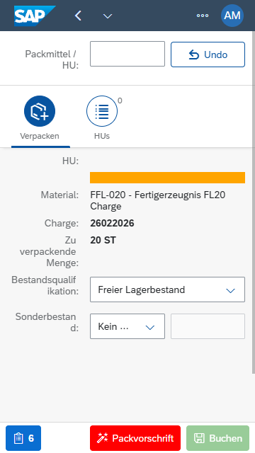Click the red Packvorschrift button
Image resolution: width=255 pixels, height=453 pixels.
(x=135, y=438)
